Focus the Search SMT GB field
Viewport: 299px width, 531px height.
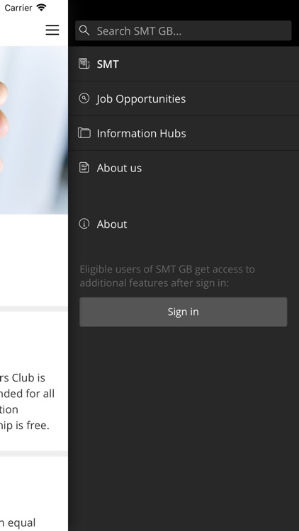(183, 30)
